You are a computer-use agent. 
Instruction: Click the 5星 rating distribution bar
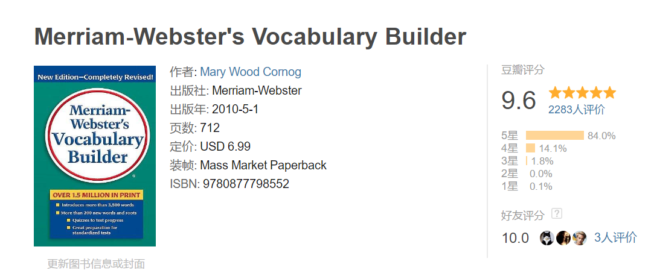click(554, 136)
